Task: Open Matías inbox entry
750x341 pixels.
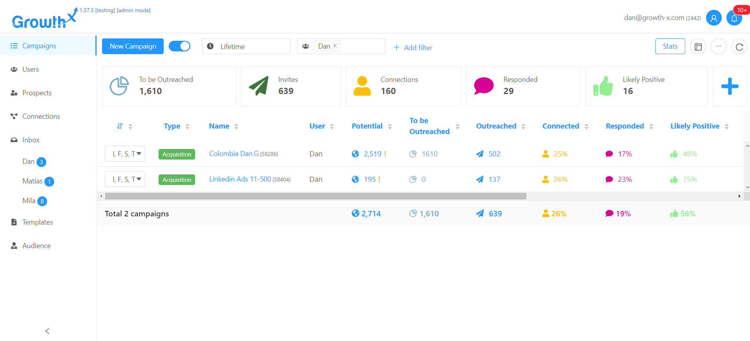Action: (x=38, y=181)
